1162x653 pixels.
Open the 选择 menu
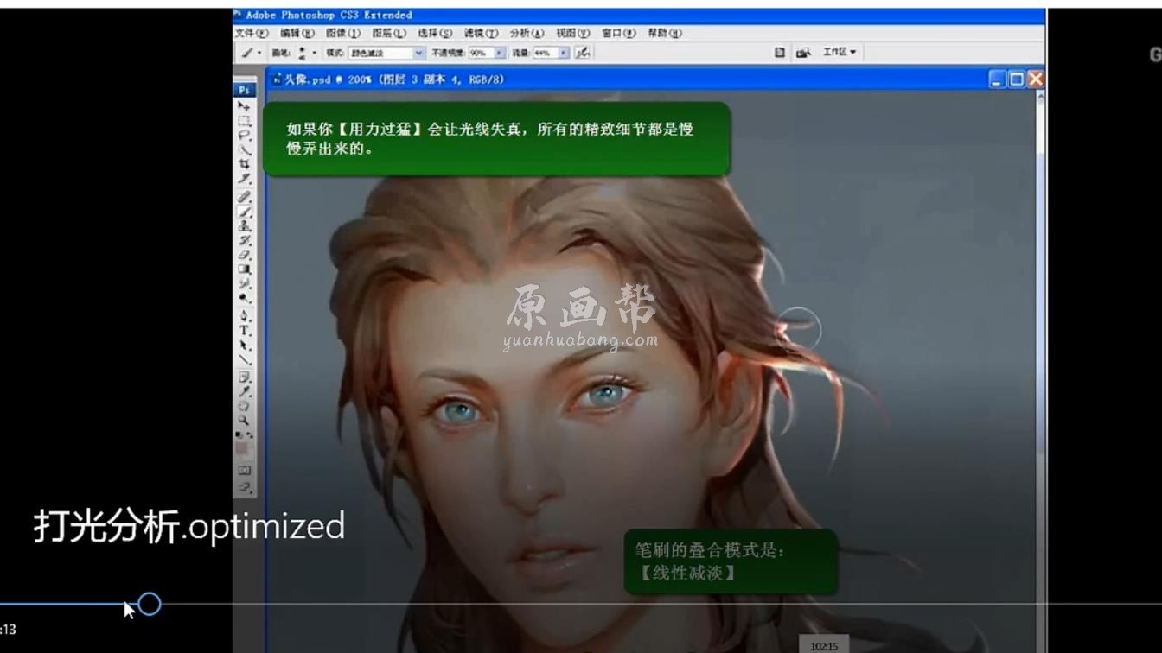(x=434, y=33)
